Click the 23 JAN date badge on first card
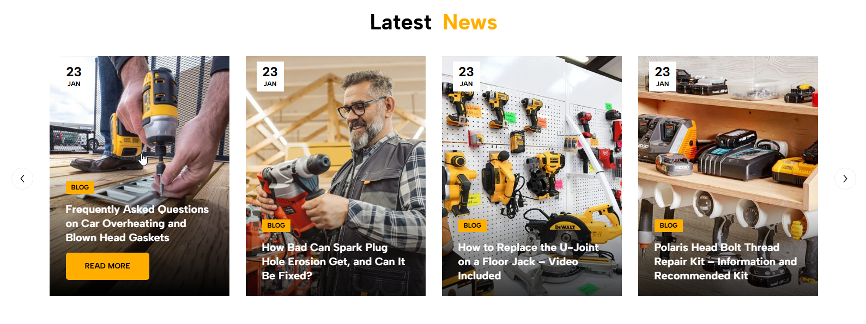 click(x=74, y=76)
